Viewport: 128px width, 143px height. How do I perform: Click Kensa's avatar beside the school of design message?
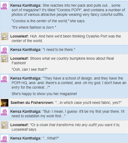(5, 78)
